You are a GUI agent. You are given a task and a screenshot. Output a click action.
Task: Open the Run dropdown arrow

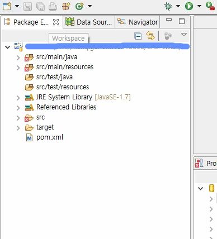[x=199, y=6]
